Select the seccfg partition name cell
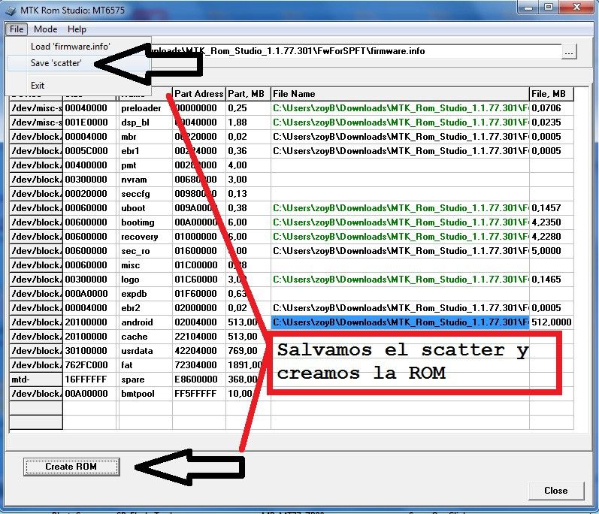599x514 pixels. (145, 194)
